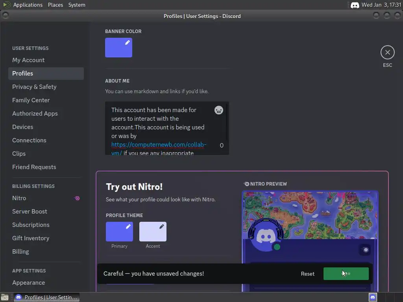Click Nitro preview profile badge icon

click(365, 250)
